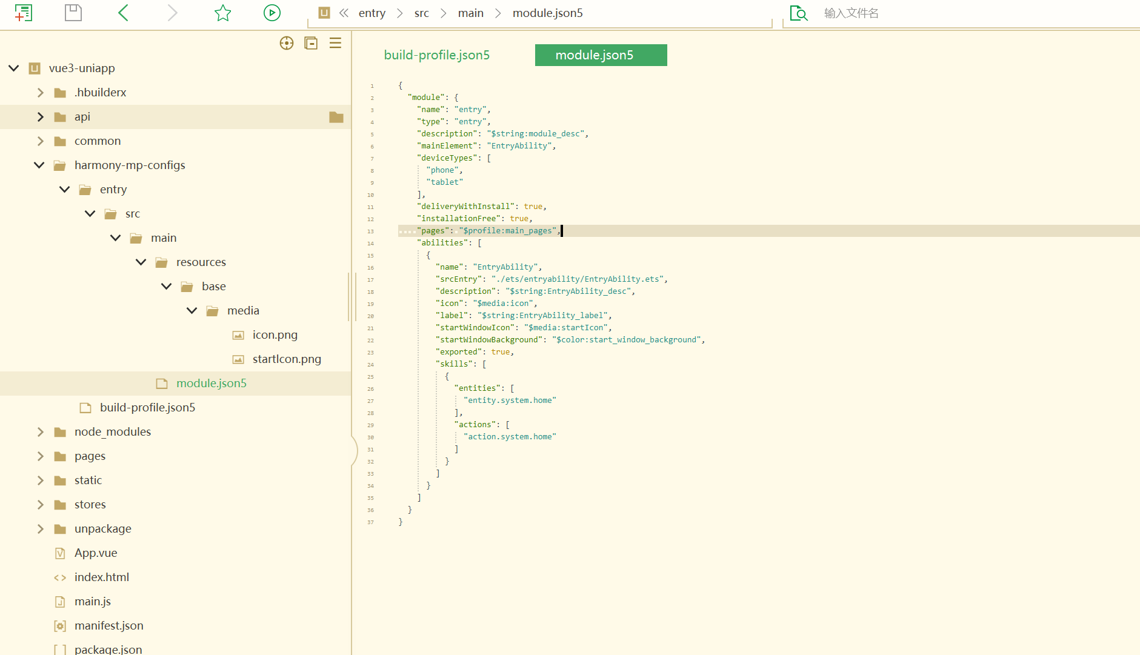Click the build-profile.json5 file icon in tree
Screen dimensions: 1140x655
[85, 408]
